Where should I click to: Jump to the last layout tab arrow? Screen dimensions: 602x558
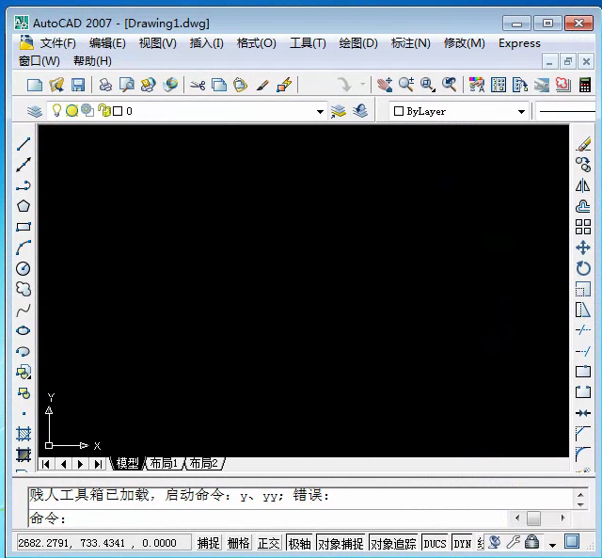tap(98, 464)
